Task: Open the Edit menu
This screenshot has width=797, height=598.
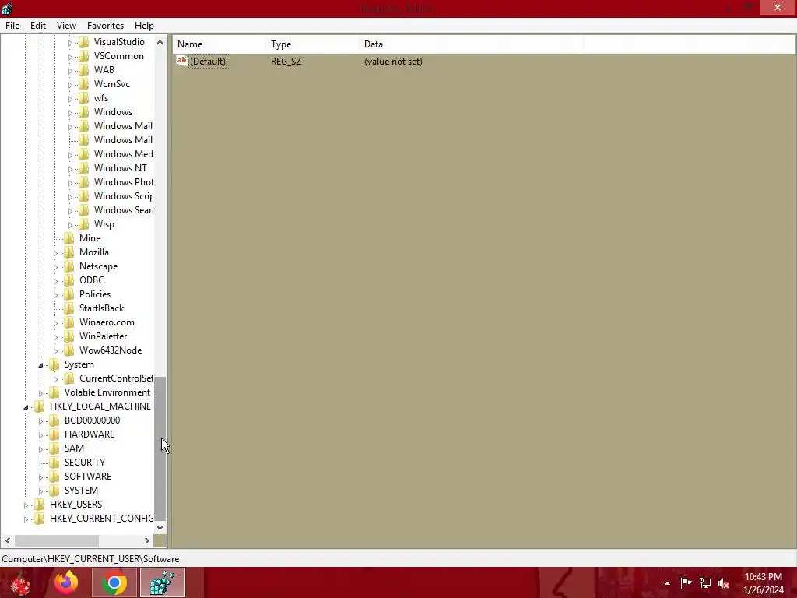Action: (x=38, y=26)
